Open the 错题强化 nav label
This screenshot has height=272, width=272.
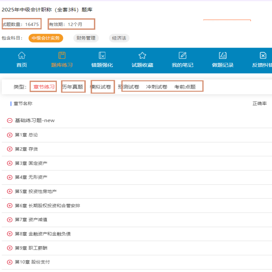102,65
